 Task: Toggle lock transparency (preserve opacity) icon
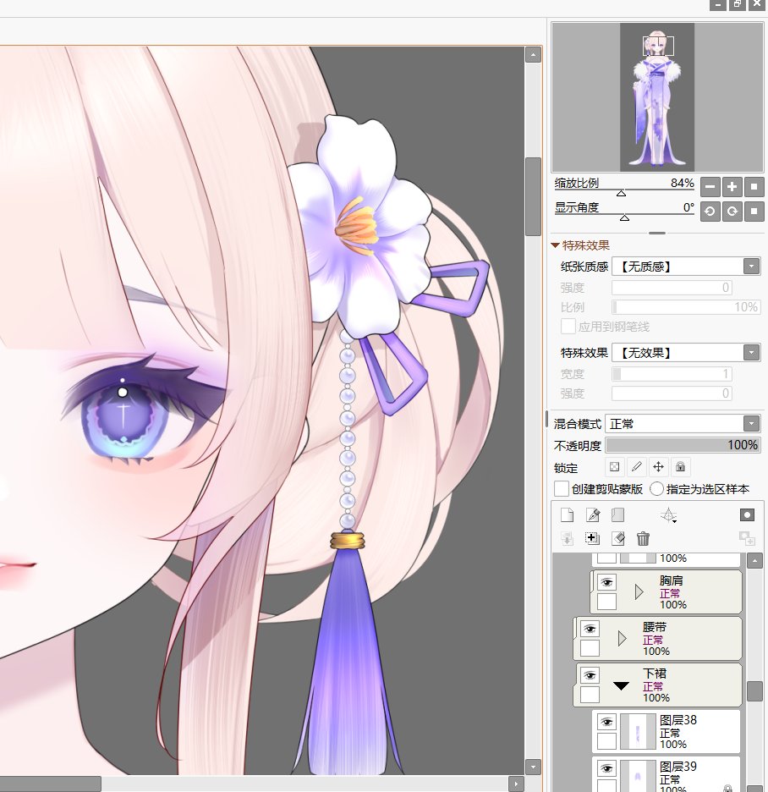[615, 467]
